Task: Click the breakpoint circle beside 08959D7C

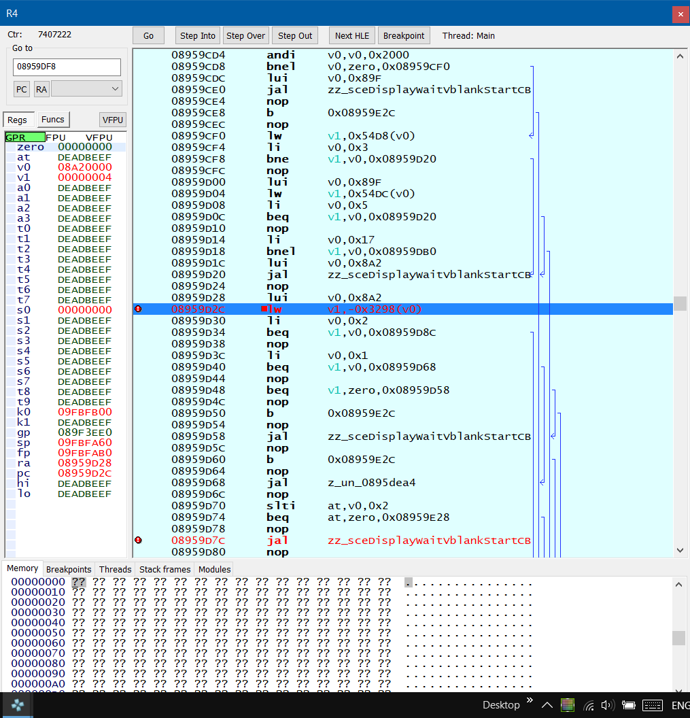Action: (139, 541)
